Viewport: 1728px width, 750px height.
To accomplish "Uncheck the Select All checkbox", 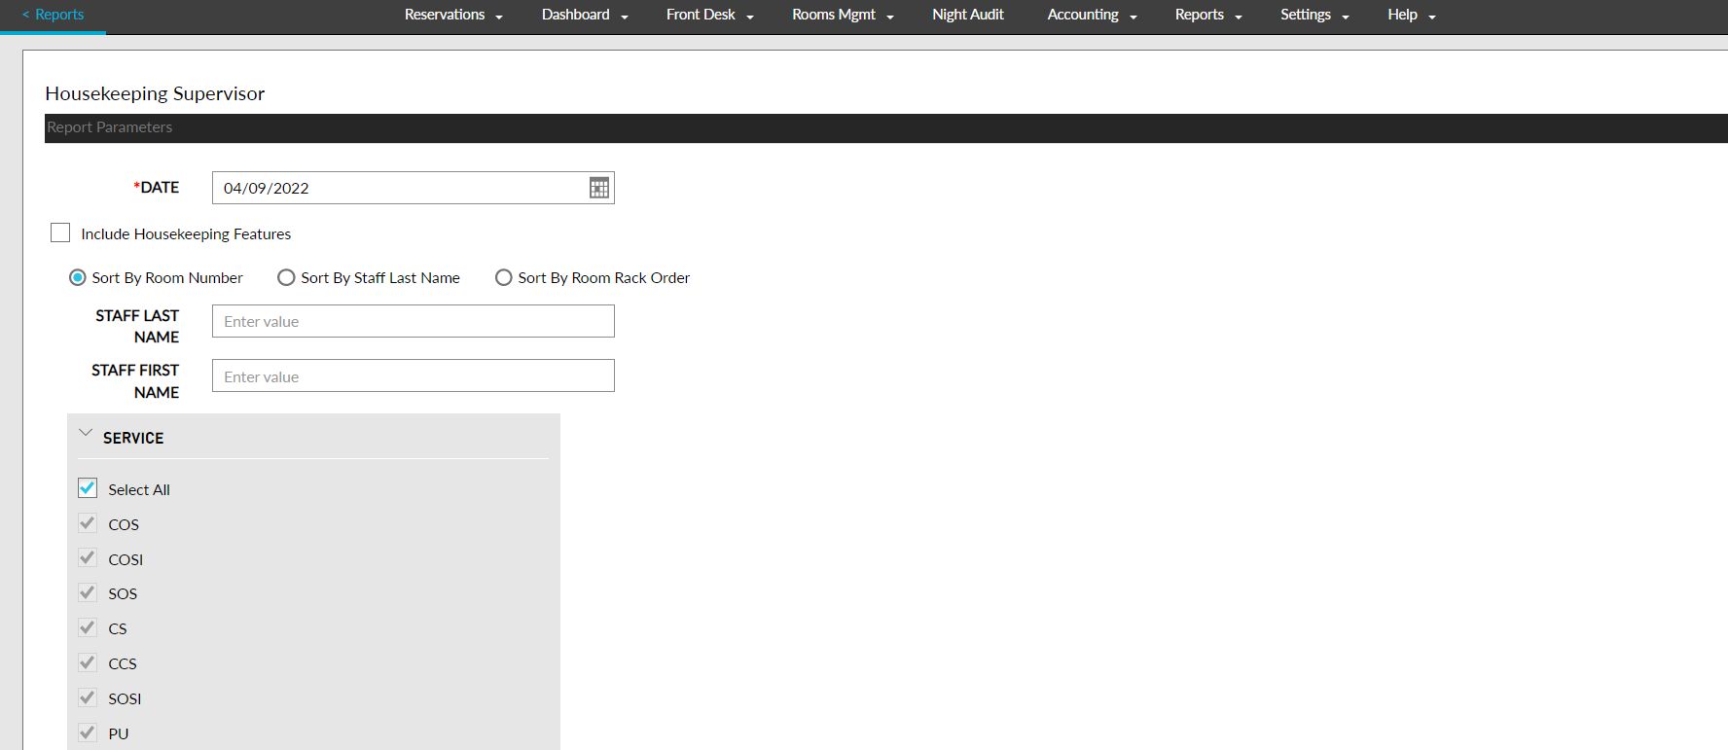I will tap(88, 488).
